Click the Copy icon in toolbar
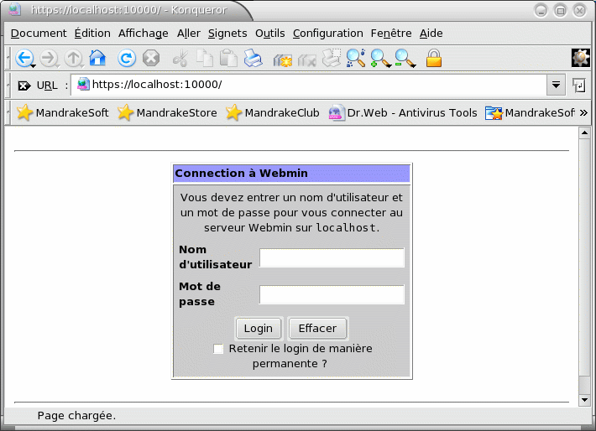 point(205,58)
